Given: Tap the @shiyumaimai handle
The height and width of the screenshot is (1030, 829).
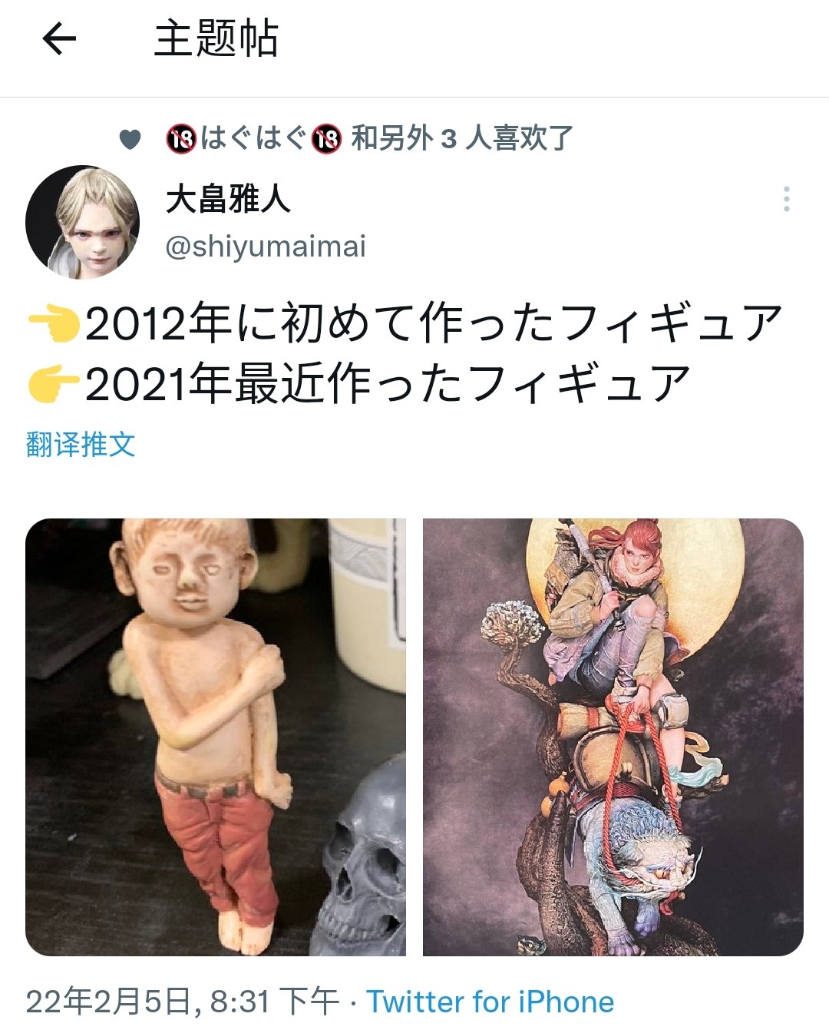Looking at the screenshot, I should coord(266,247).
